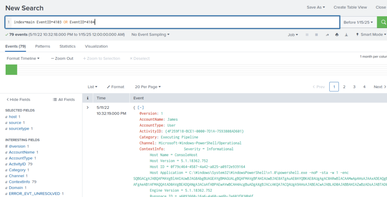Open the ERROR_EVT_UNRESOLVED field
This screenshot has width=387, height=197.
34,194
